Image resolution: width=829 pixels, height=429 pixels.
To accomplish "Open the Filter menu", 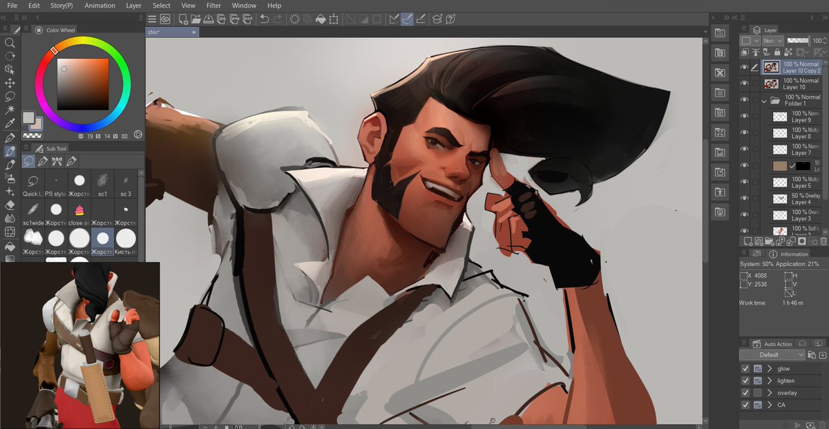I will 213,6.
